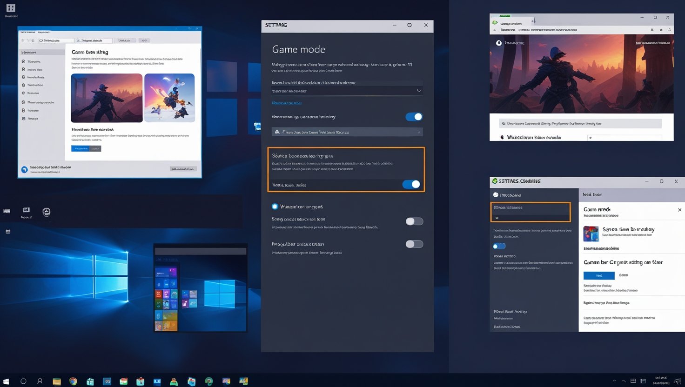Image resolution: width=685 pixels, height=387 pixels.
Task: Turn off the toggle inside the orange highlighted box
Action: pos(411,185)
